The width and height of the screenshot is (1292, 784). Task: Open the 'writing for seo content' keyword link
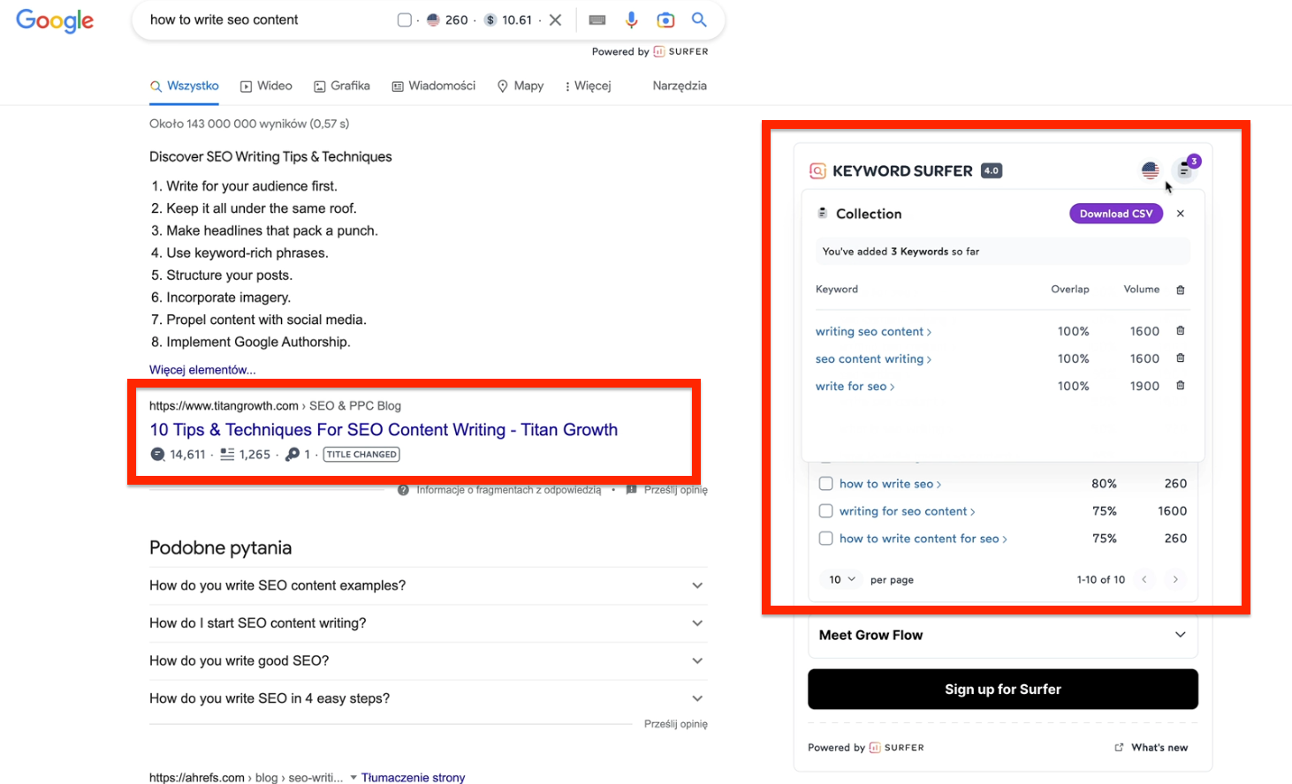point(907,511)
